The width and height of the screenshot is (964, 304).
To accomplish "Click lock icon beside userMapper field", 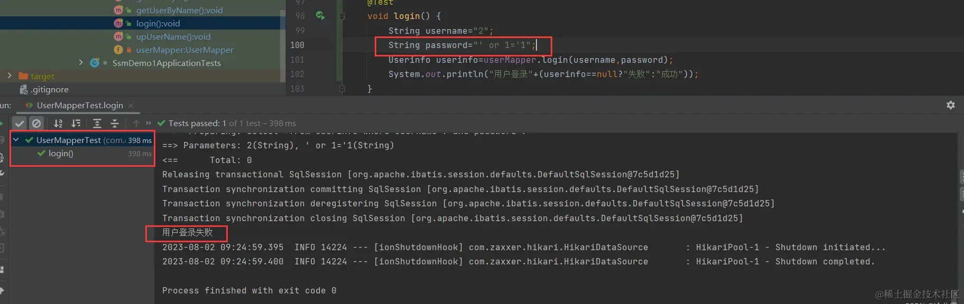I will click(128, 50).
